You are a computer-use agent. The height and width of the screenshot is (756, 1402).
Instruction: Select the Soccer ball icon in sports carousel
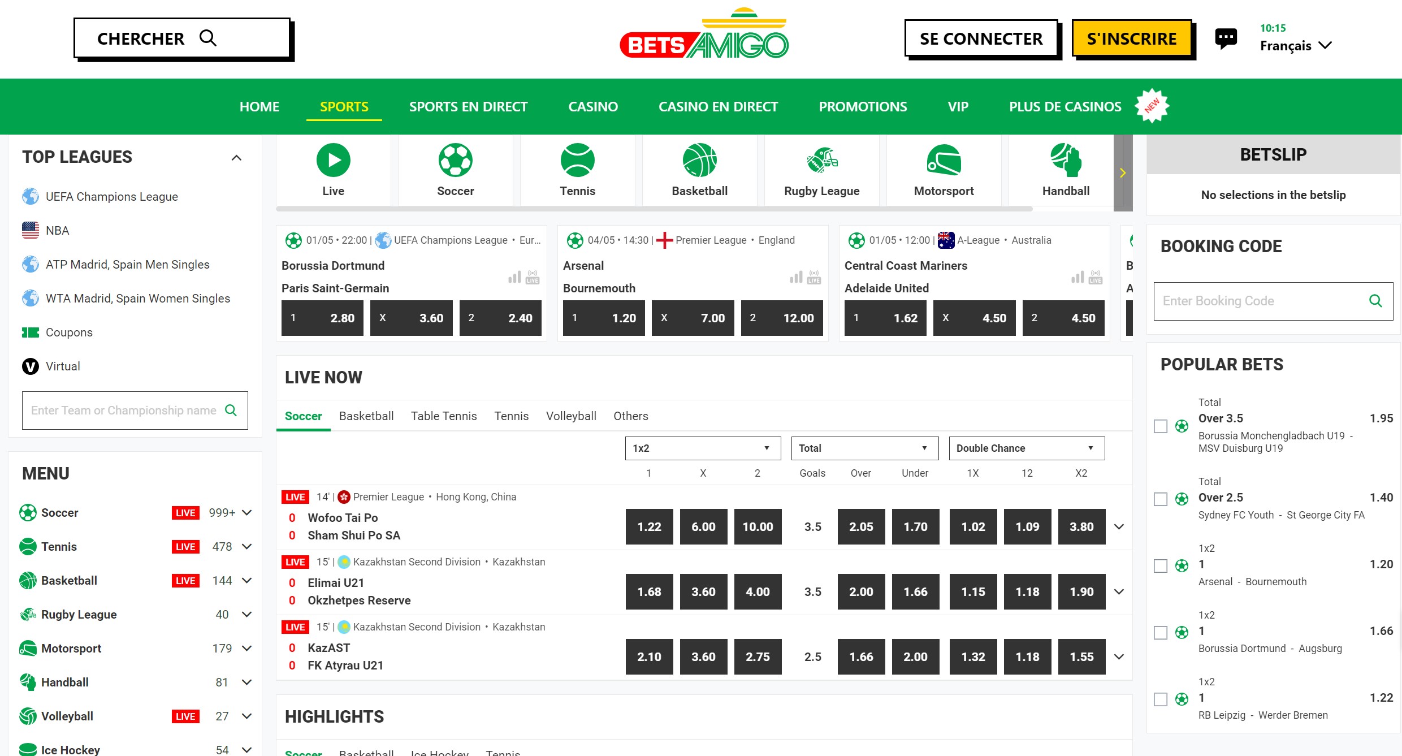[x=455, y=160]
